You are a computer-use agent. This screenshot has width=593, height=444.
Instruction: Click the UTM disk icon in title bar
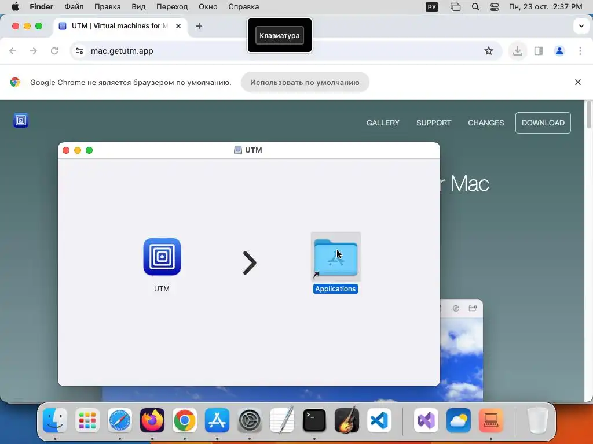(x=238, y=150)
